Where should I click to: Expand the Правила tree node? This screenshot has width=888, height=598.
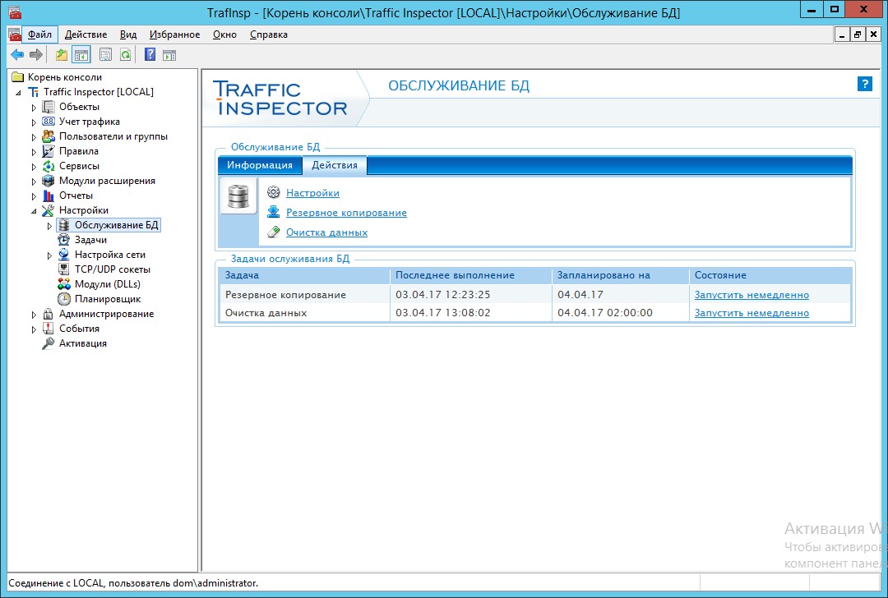click(34, 152)
